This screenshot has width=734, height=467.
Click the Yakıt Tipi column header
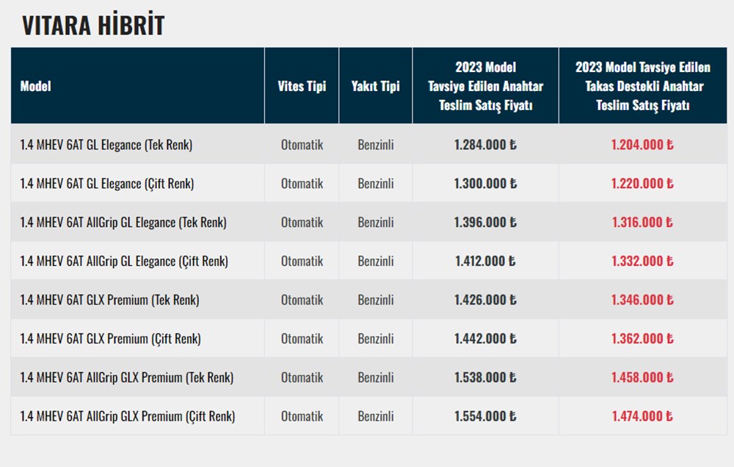(x=375, y=86)
